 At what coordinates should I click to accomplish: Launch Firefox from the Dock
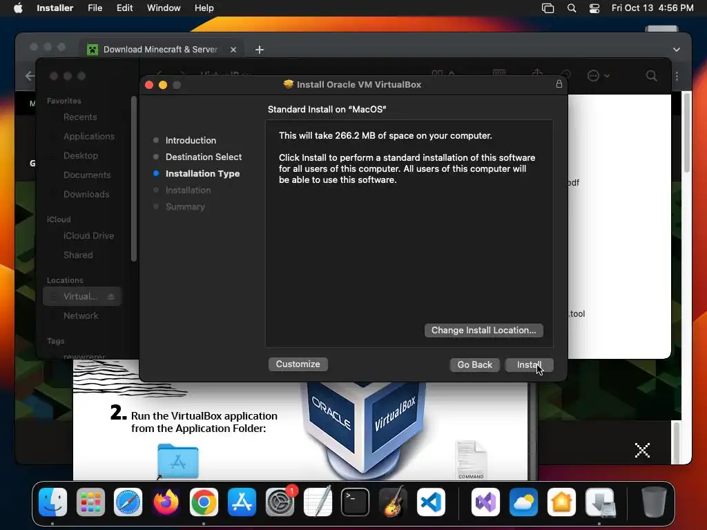coord(166,502)
